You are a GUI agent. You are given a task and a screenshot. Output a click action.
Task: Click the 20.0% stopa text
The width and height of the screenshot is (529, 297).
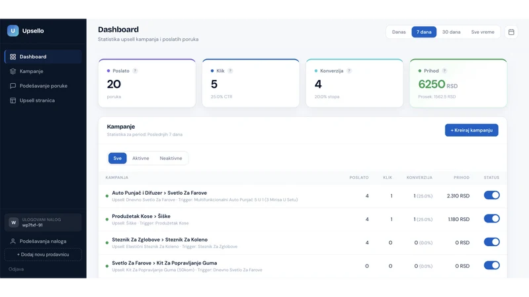click(327, 96)
